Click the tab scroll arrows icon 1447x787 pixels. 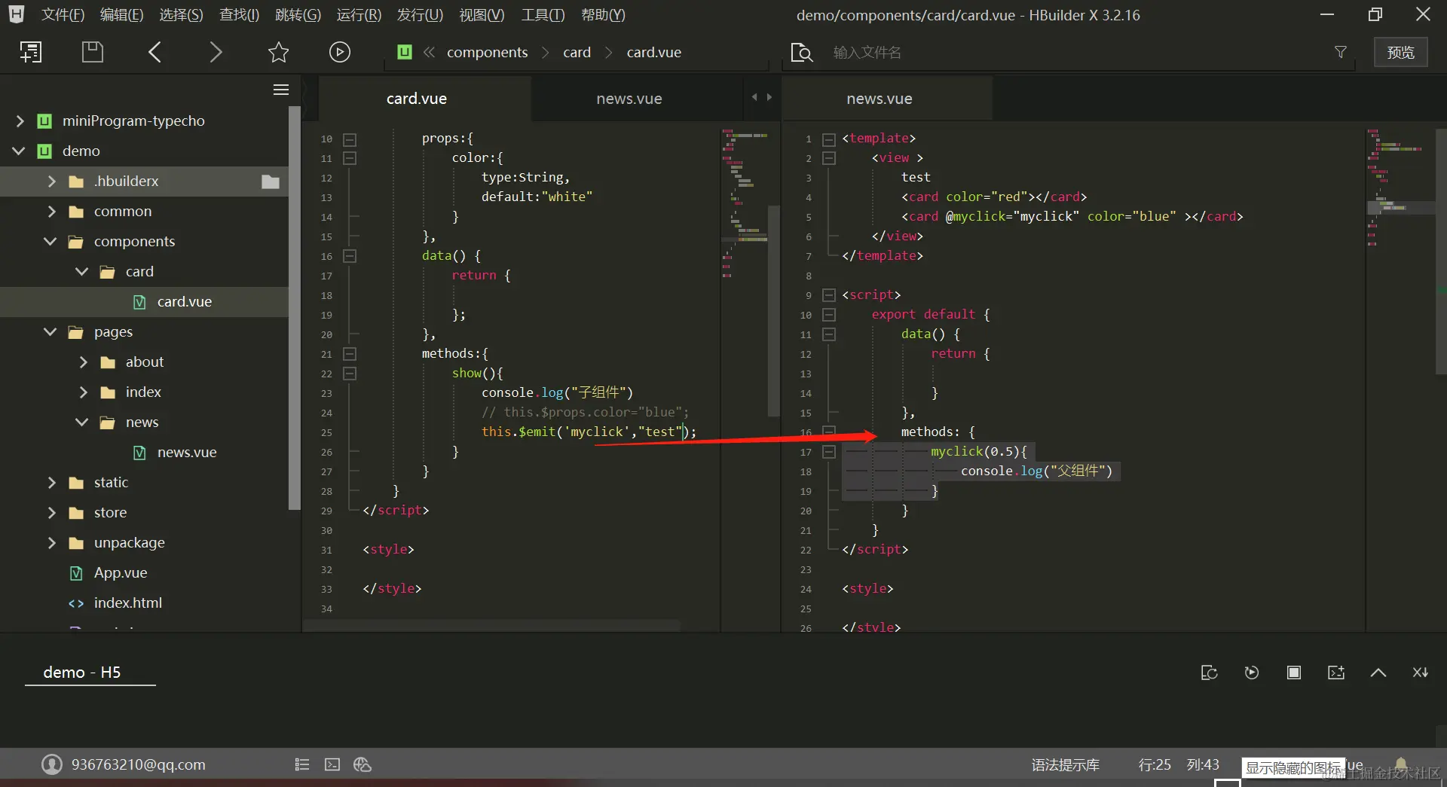coord(762,97)
